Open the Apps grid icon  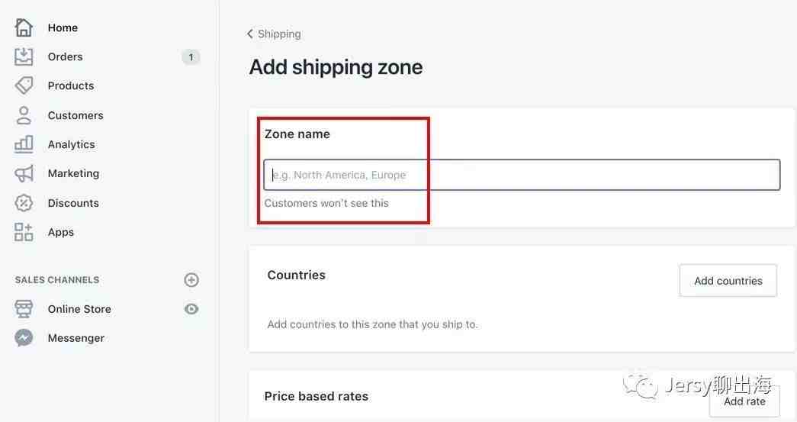(x=24, y=232)
